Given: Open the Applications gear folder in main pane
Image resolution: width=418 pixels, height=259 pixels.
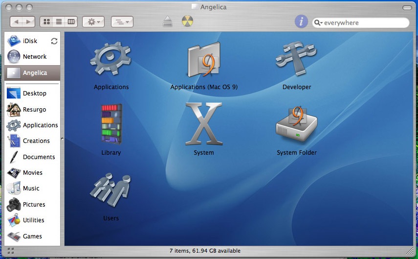Looking at the screenshot, I should (111, 59).
